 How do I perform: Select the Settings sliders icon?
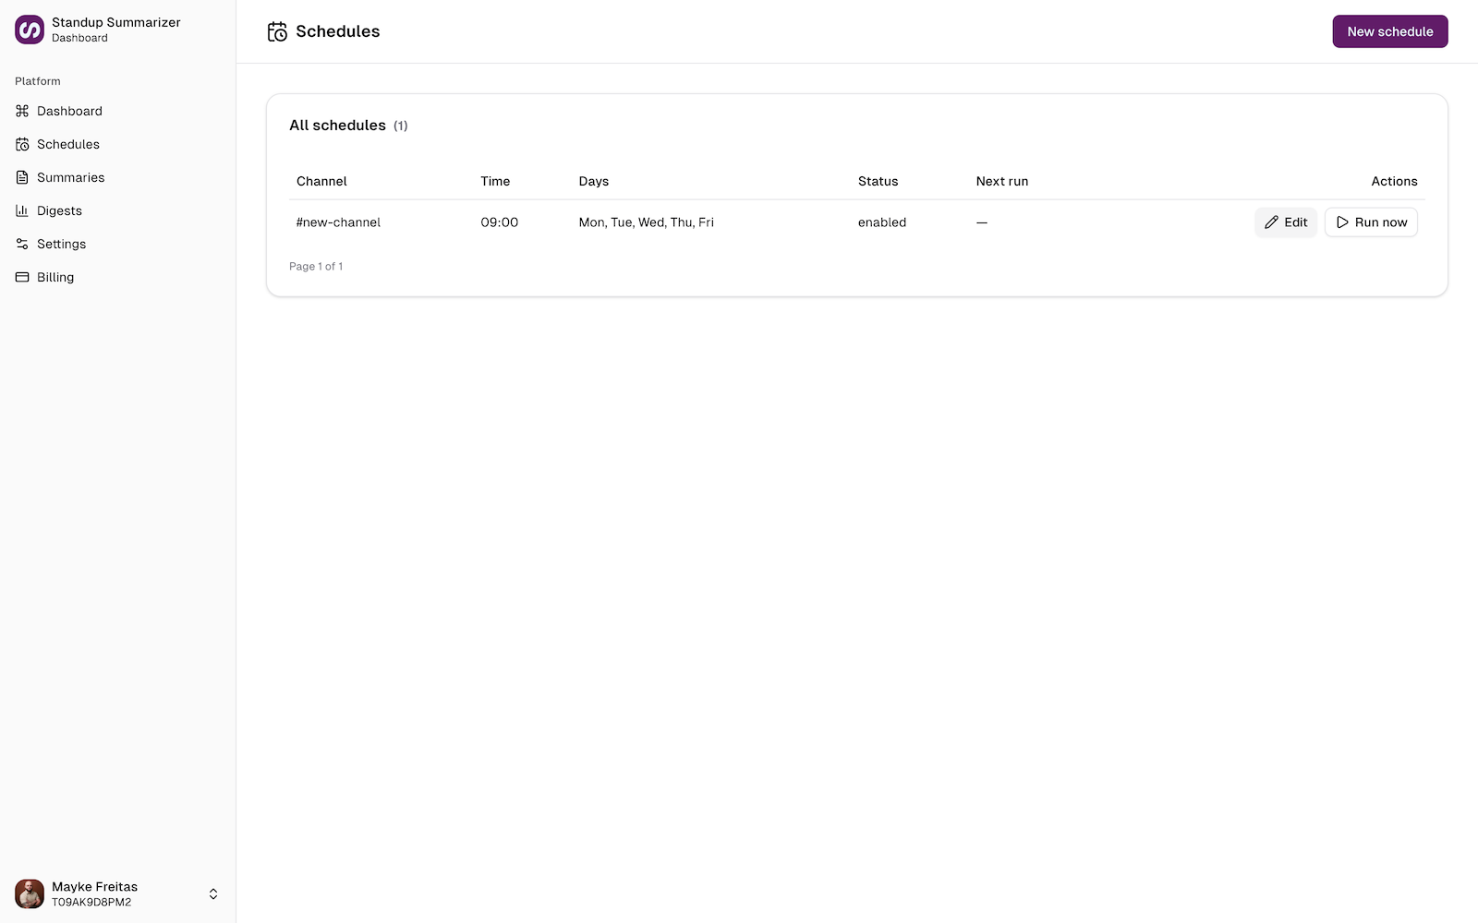tap(22, 244)
